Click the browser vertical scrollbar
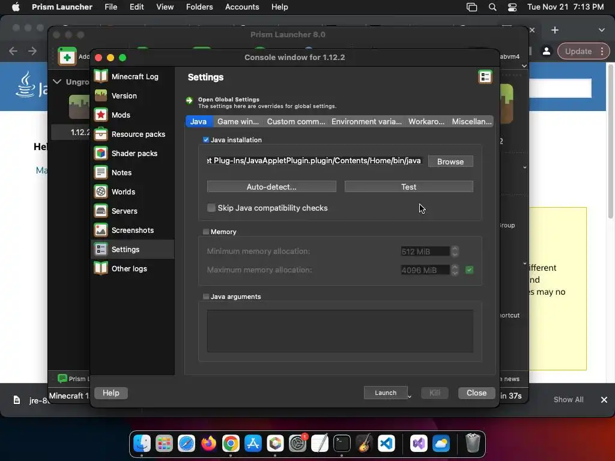615x461 pixels. point(611,141)
